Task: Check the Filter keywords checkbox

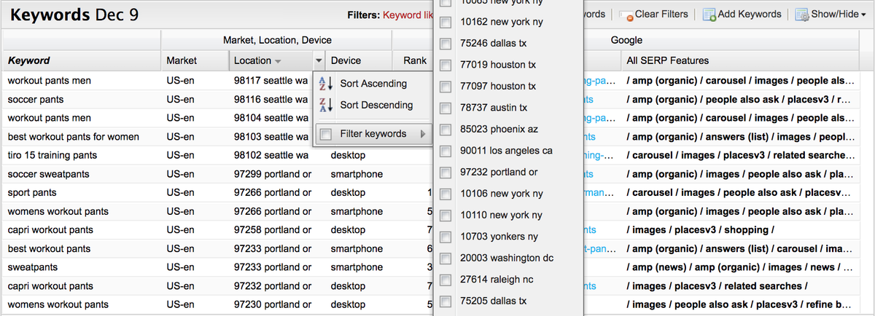Action: (326, 134)
